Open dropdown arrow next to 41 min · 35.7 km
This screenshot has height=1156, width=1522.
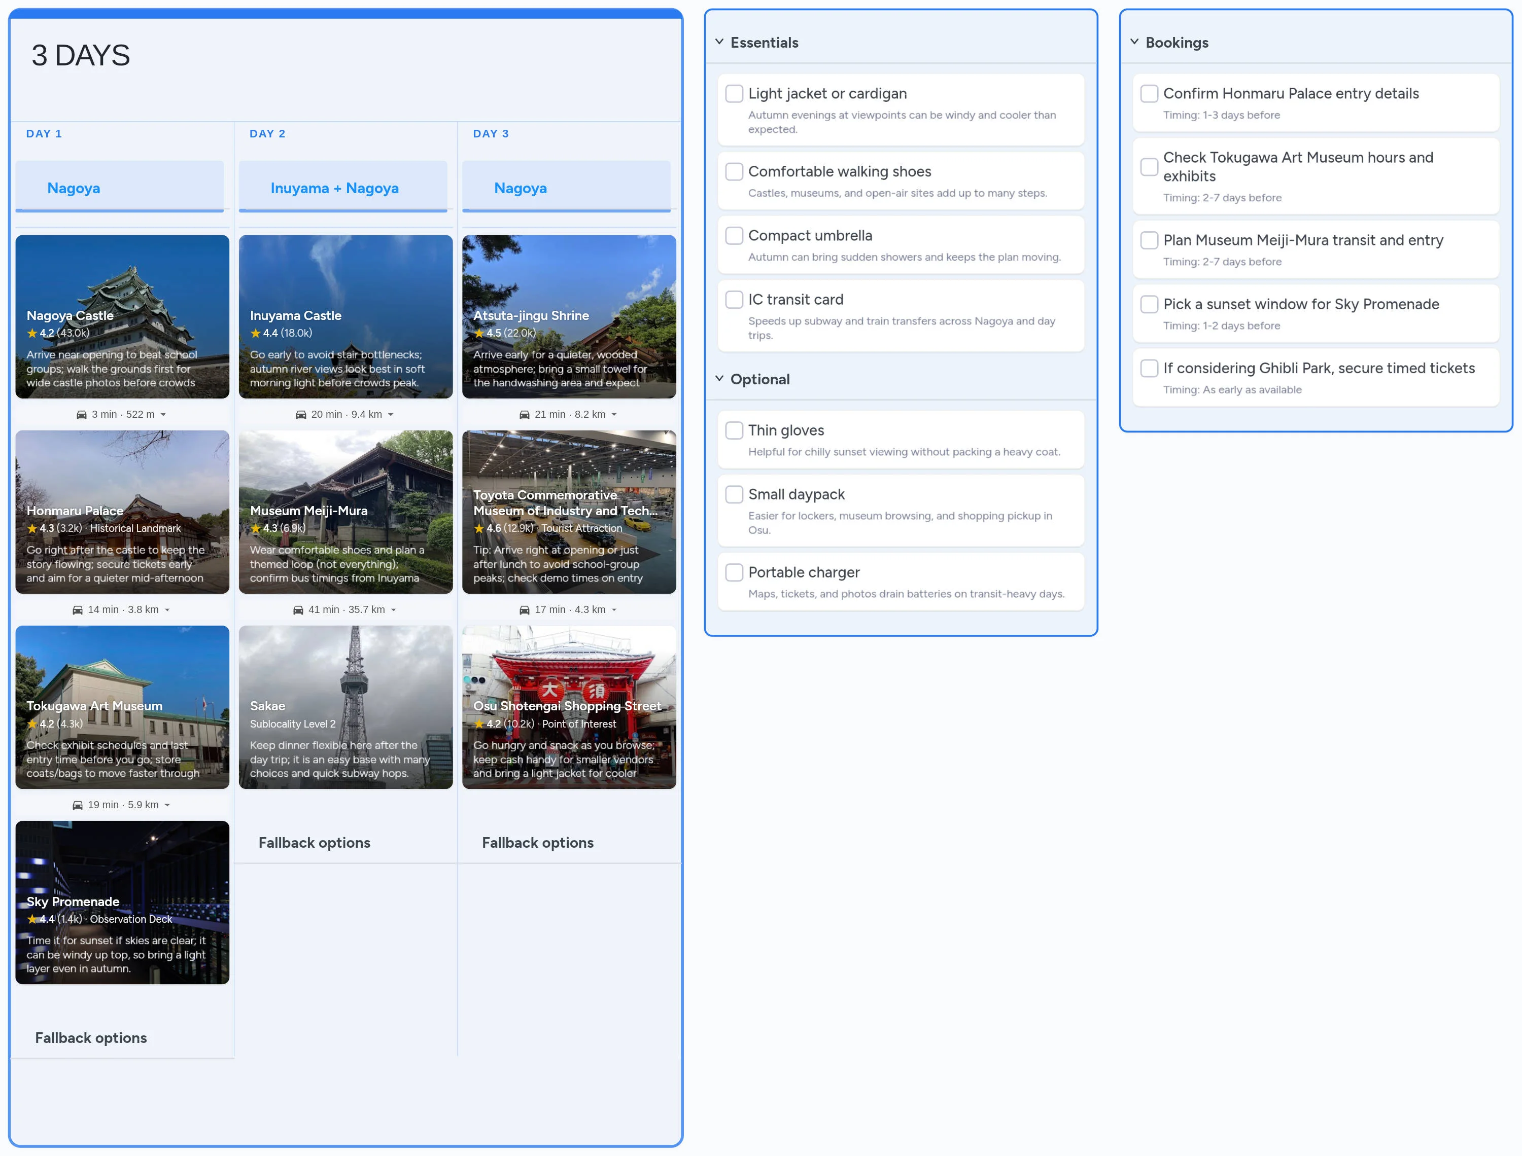[x=394, y=610]
